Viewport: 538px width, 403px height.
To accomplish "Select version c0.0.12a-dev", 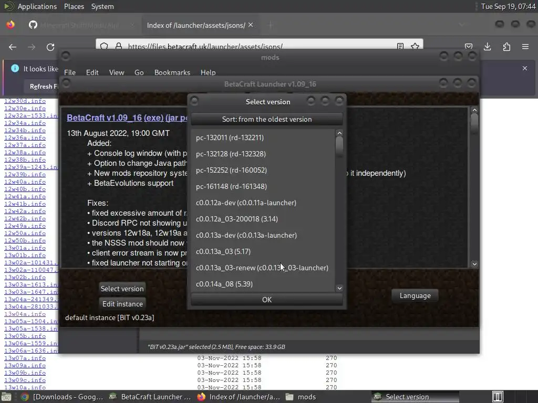I will click(x=263, y=203).
